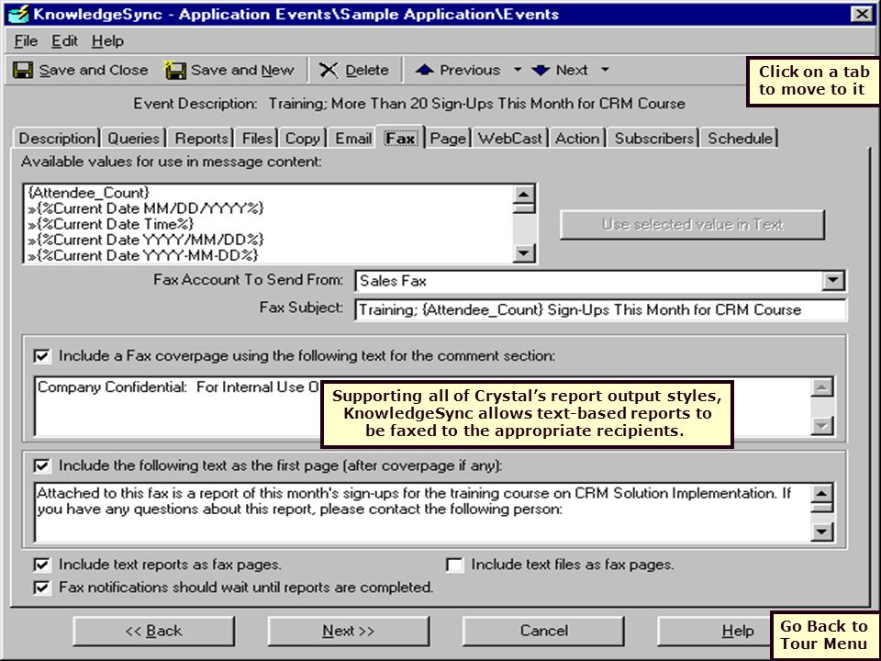The width and height of the screenshot is (881, 661).
Task: Close the KnowledgeSync window
Action: (862, 14)
